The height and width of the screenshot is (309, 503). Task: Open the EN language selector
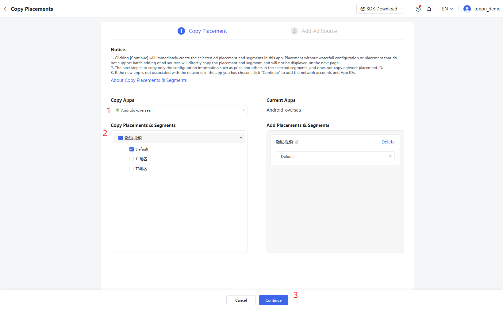click(x=447, y=9)
